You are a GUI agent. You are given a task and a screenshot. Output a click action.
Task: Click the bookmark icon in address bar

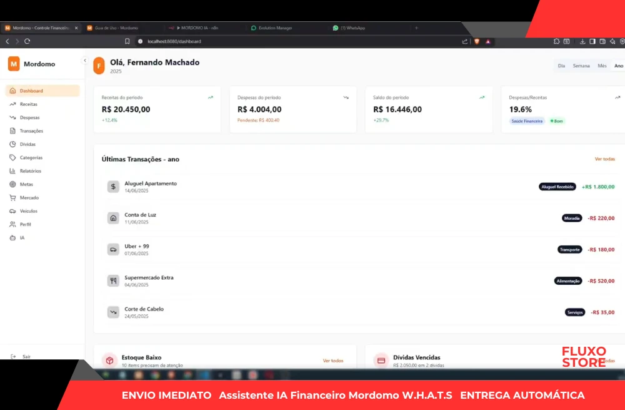(127, 41)
